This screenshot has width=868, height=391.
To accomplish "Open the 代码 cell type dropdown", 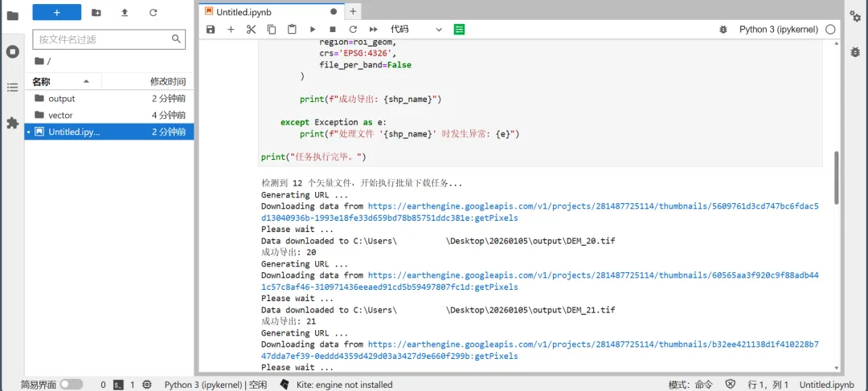I will (416, 30).
